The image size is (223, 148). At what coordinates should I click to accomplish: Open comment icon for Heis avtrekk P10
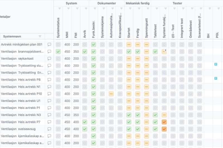pos(49,94)
